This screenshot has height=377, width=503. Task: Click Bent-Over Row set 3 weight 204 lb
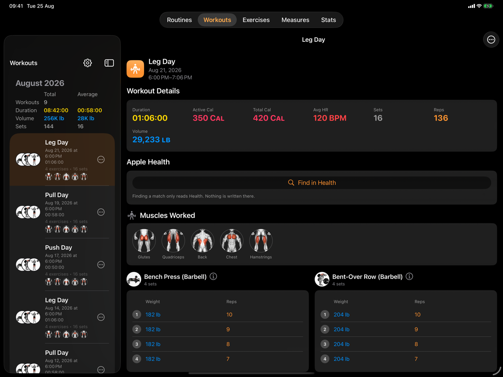tap(341, 344)
